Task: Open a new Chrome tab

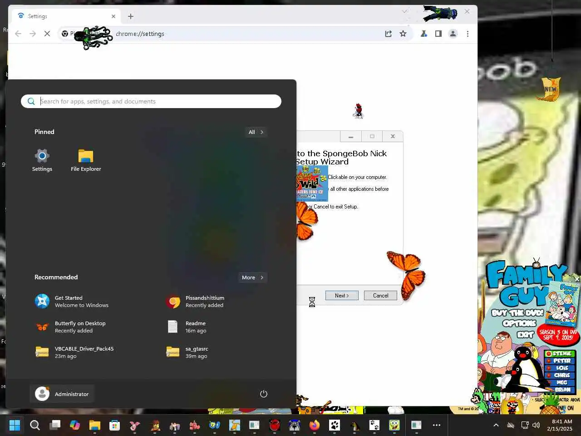Action: (131, 16)
